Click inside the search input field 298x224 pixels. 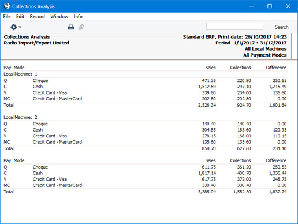pos(234,27)
